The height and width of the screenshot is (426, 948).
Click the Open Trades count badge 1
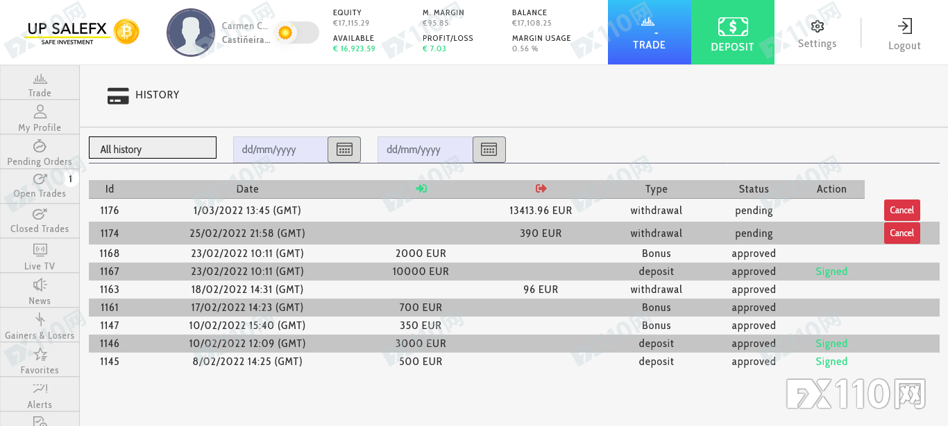pyautogui.click(x=70, y=179)
